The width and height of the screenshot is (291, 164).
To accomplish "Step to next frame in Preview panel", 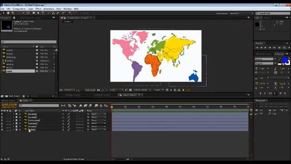I will (270, 48).
